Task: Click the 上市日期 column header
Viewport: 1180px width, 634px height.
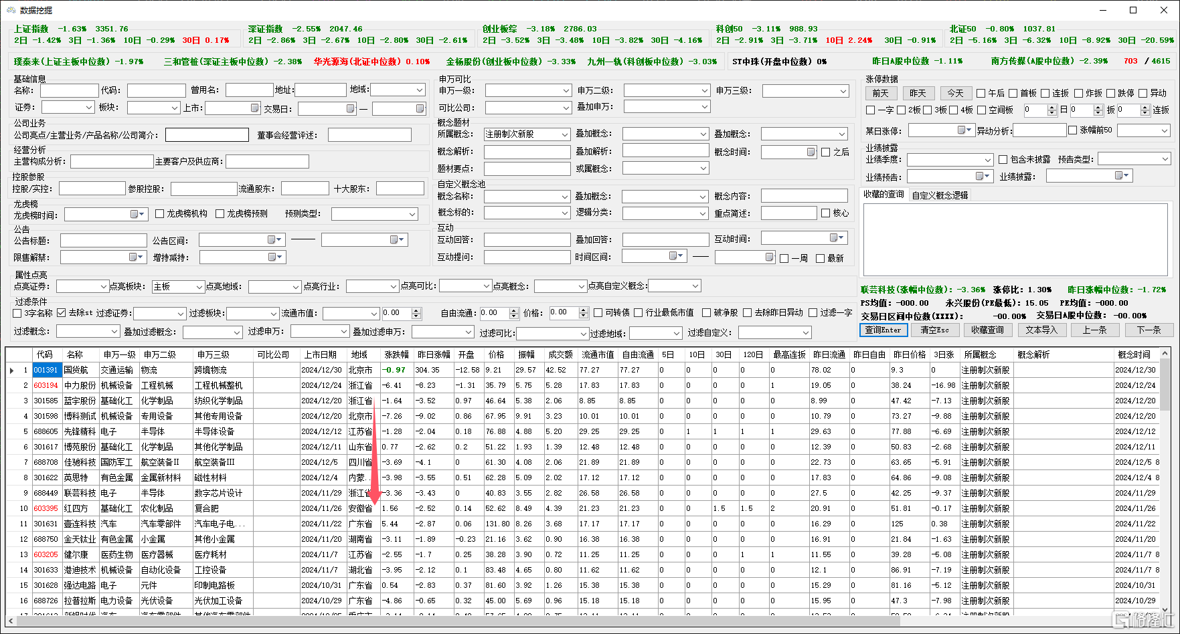Action: pyautogui.click(x=323, y=354)
